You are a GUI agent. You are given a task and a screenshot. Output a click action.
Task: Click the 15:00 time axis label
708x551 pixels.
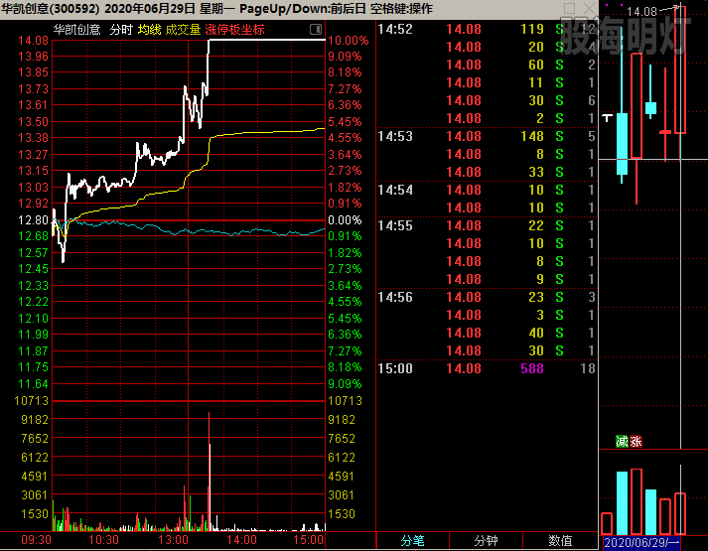tap(309, 540)
